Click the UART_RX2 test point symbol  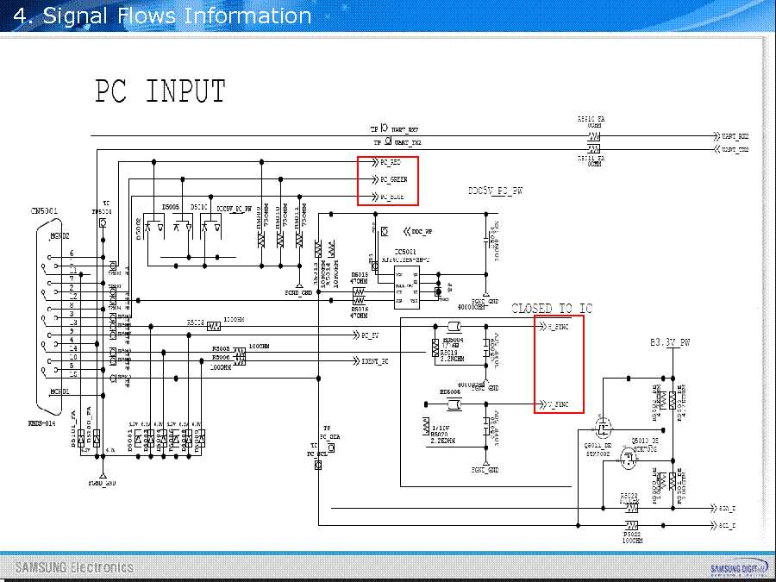[385, 128]
